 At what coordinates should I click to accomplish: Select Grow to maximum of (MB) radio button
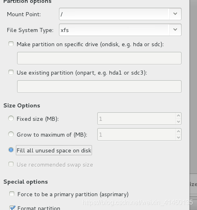(11, 134)
